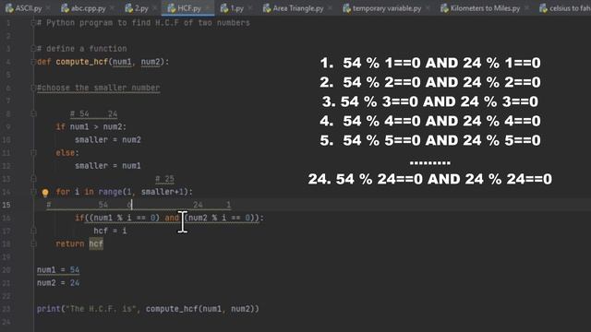Click the abc.cpp.py tab file icon
This screenshot has height=332, width=591.
[x=65, y=8]
